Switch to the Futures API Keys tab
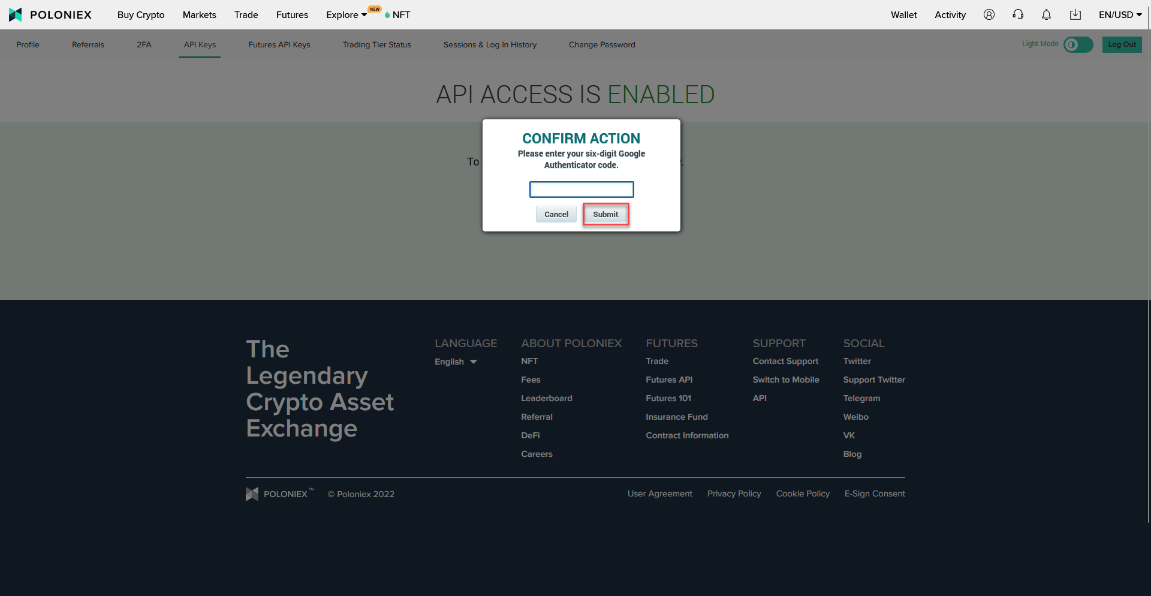 click(279, 44)
